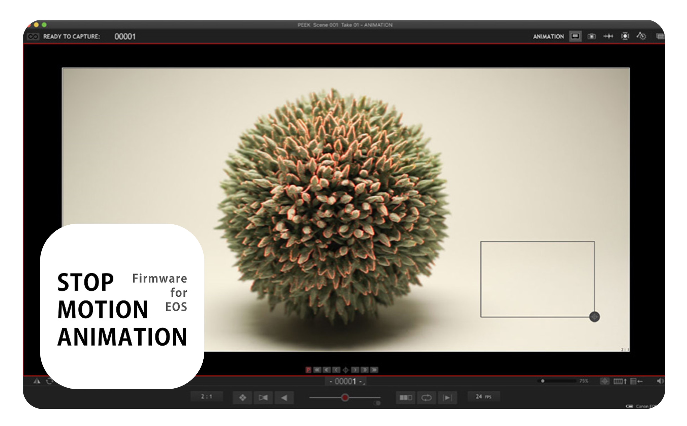
Task: Open the X-sheet panel icon with left arrow
Action: click(636, 381)
